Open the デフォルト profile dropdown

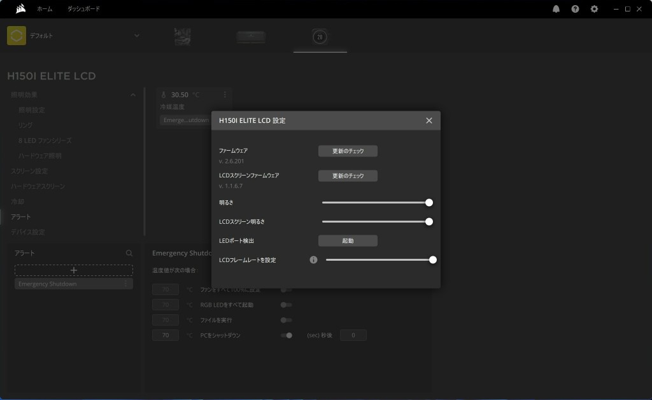point(136,36)
